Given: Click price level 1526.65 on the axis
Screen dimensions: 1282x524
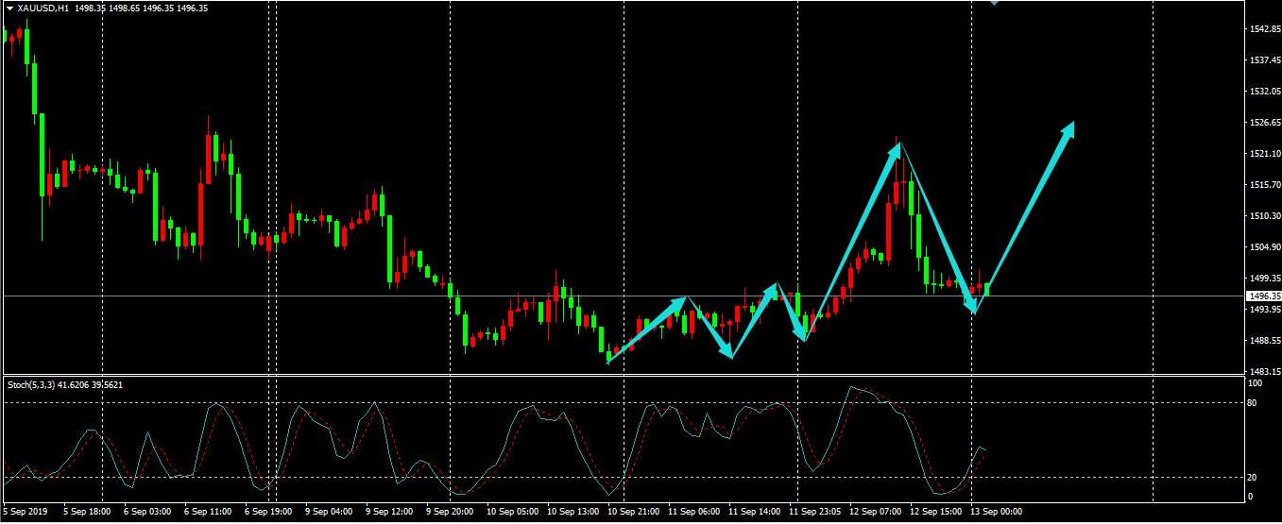Looking at the screenshot, I should (1264, 123).
